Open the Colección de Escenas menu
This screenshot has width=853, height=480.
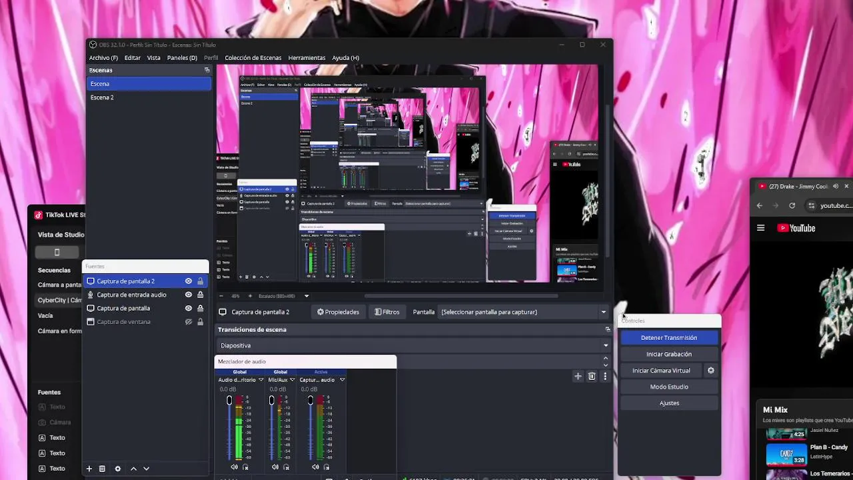click(x=253, y=58)
